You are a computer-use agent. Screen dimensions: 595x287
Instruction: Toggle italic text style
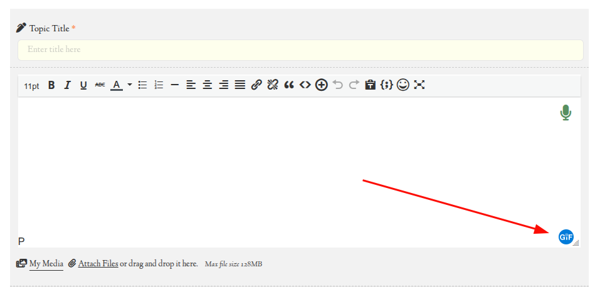67,85
